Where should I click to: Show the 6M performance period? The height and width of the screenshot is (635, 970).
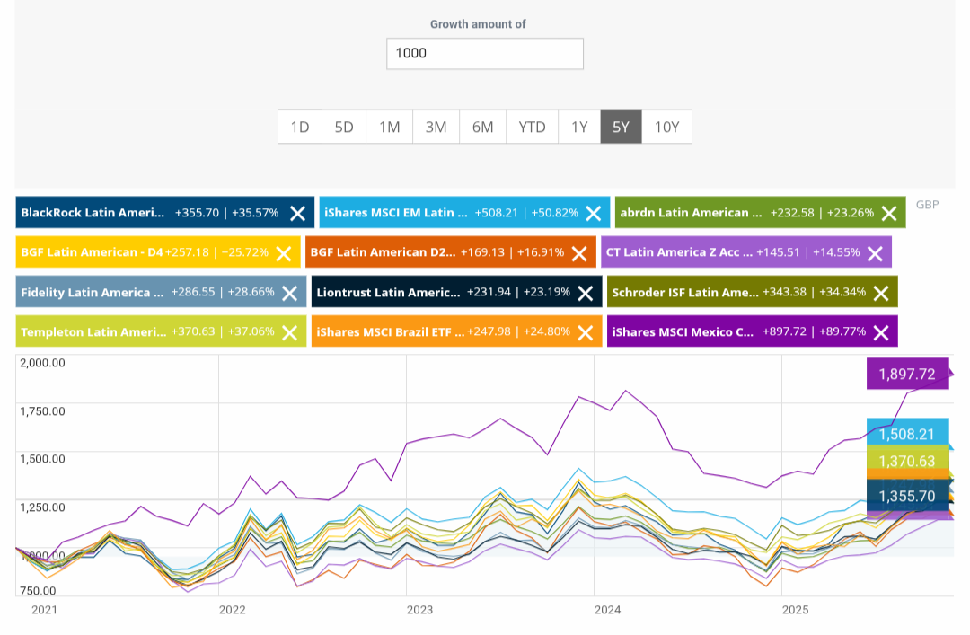pos(482,127)
